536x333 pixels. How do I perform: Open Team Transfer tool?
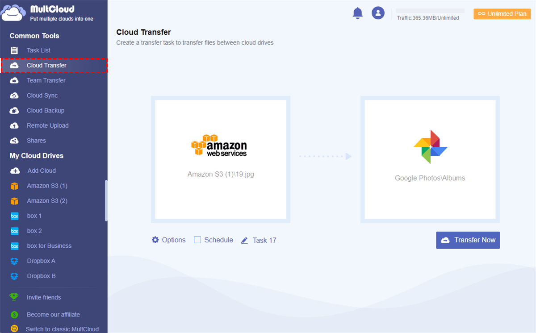[46, 80]
